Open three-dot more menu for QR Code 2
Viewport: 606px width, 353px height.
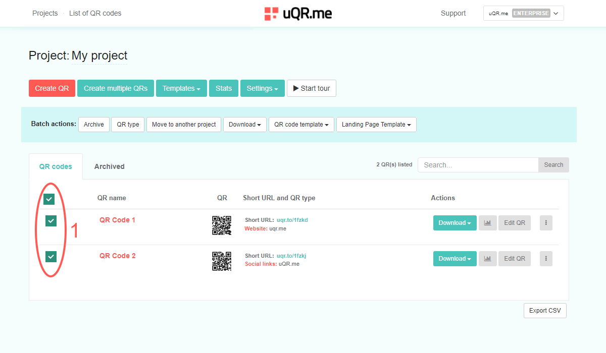pyautogui.click(x=546, y=259)
